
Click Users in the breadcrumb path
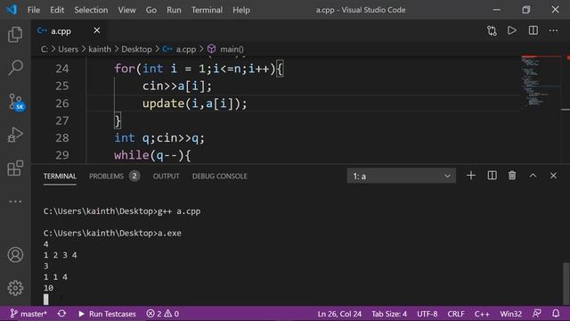tap(68, 49)
